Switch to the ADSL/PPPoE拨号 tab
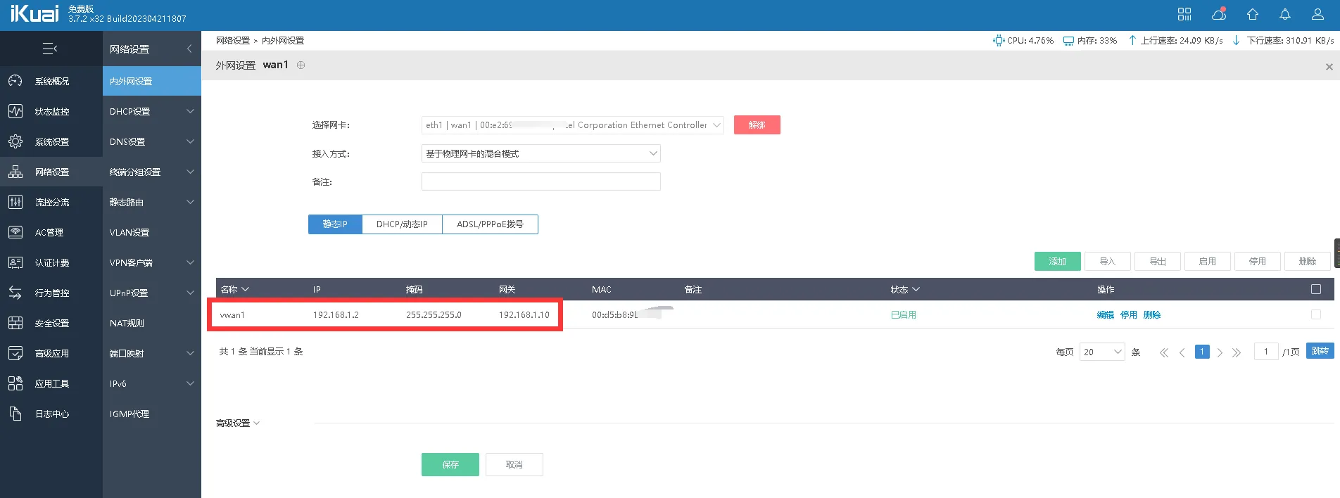This screenshot has height=498, width=1340. [490, 224]
